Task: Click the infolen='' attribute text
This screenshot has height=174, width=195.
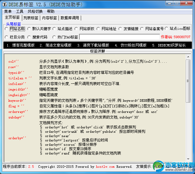Action: coord(17,84)
